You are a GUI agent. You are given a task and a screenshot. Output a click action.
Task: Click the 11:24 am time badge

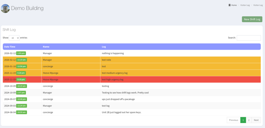coord(21,106)
